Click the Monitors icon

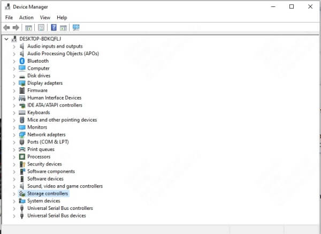[x=22, y=127]
